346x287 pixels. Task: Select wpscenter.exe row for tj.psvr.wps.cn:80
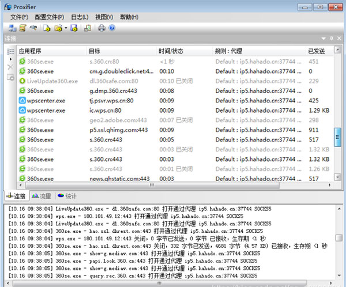click(x=175, y=101)
